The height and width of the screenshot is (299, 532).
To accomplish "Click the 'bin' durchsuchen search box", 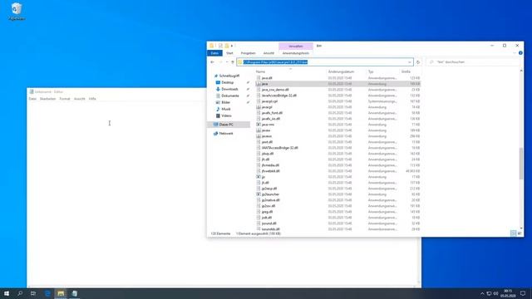I will click(472, 62).
